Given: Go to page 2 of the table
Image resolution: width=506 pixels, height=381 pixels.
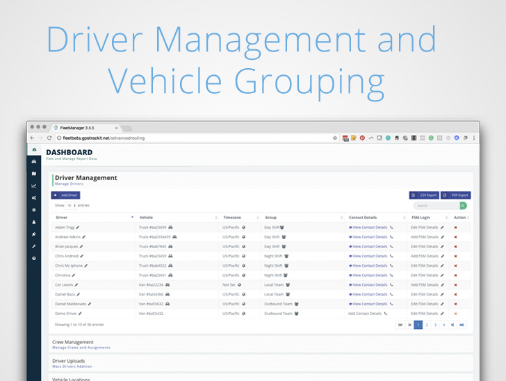Looking at the screenshot, I should pos(427,325).
